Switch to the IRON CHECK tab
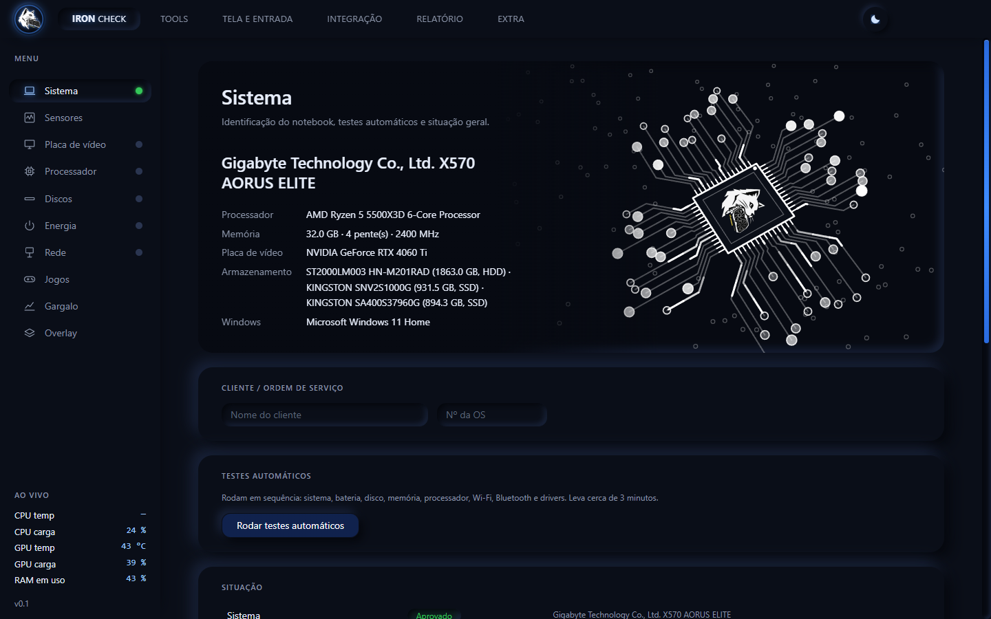The height and width of the screenshot is (619, 991). point(99,19)
